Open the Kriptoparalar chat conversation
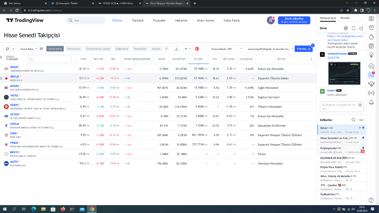The image size is (379, 213). pos(342,150)
